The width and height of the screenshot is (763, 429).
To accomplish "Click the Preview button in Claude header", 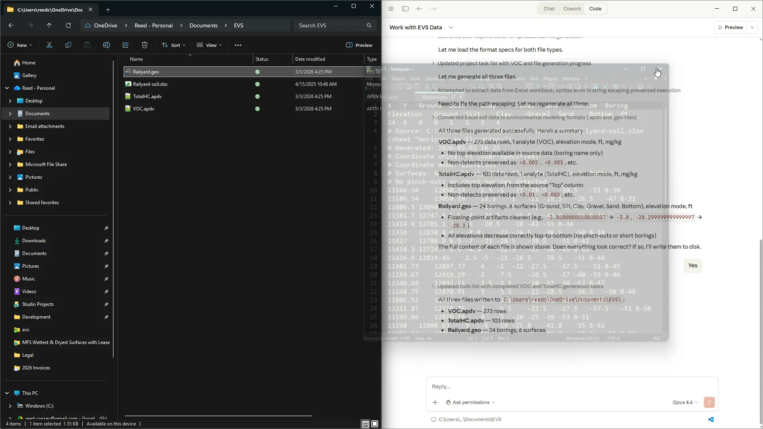I will 730,27.
